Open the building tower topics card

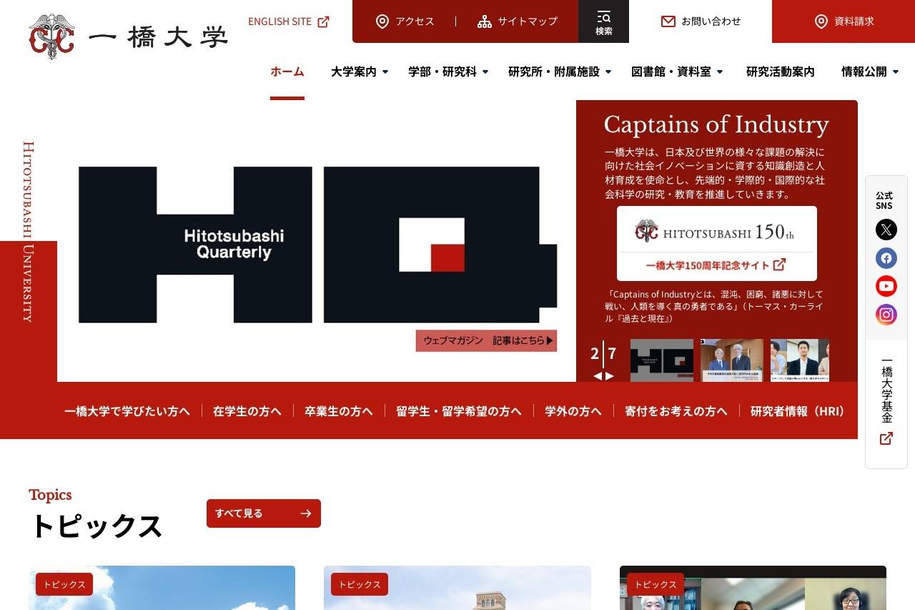(457, 588)
